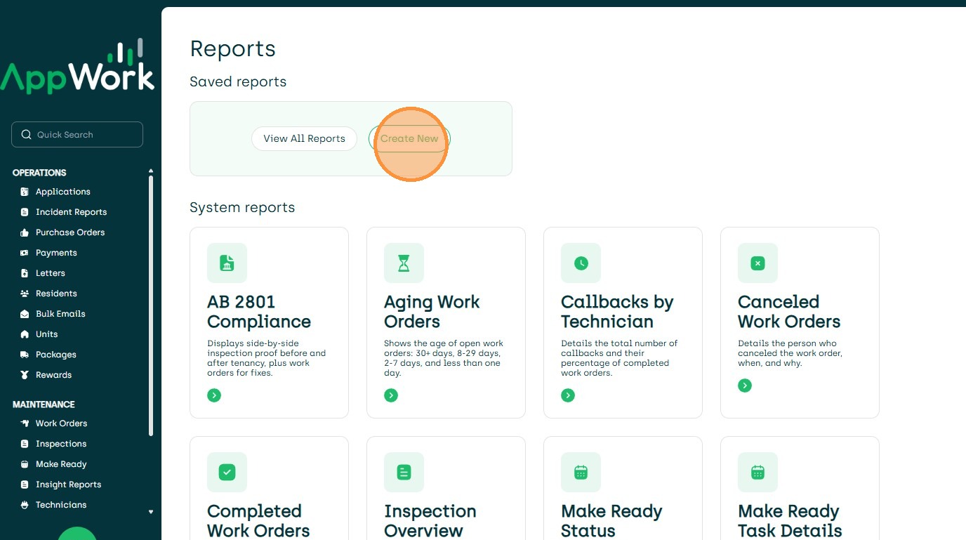
Task: Select Purchase Orders from sidebar menu
Action: tap(70, 232)
